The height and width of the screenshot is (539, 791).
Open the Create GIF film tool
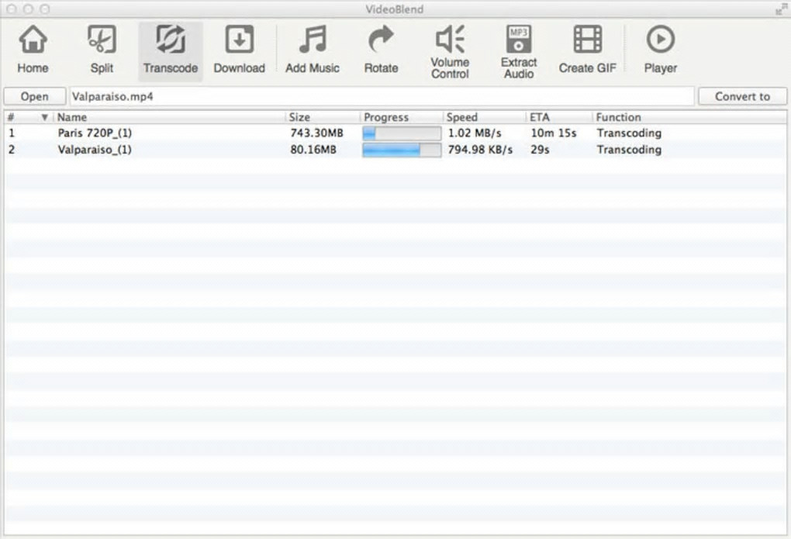point(587,50)
